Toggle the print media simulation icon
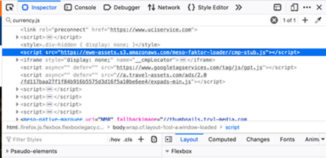This screenshot has width=326, height=158. pyautogui.click(x=154, y=139)
